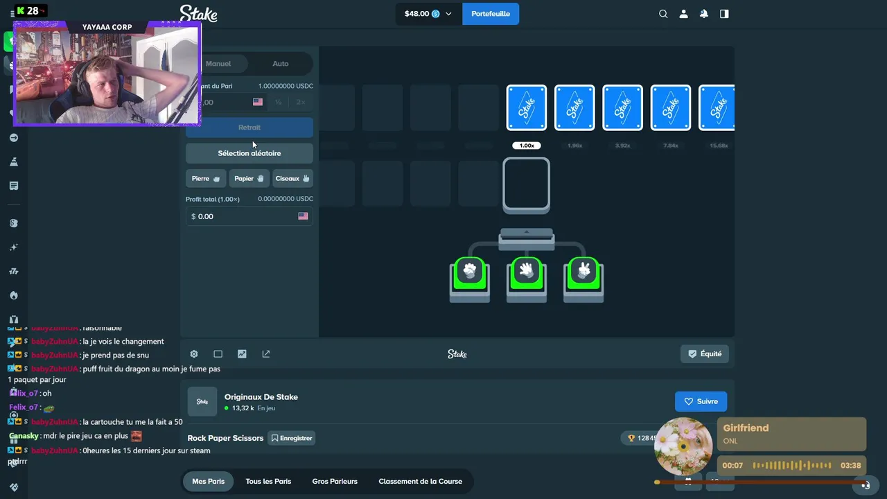
Task: Pick Papier (paper) option button
Action: 249,179
